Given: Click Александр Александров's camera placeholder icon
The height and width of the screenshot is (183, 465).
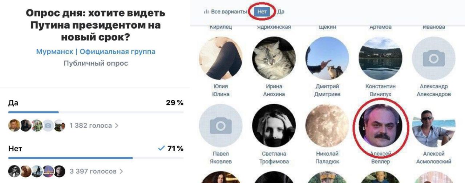Looking at the screenshot, I should click(x=434, y=58).
